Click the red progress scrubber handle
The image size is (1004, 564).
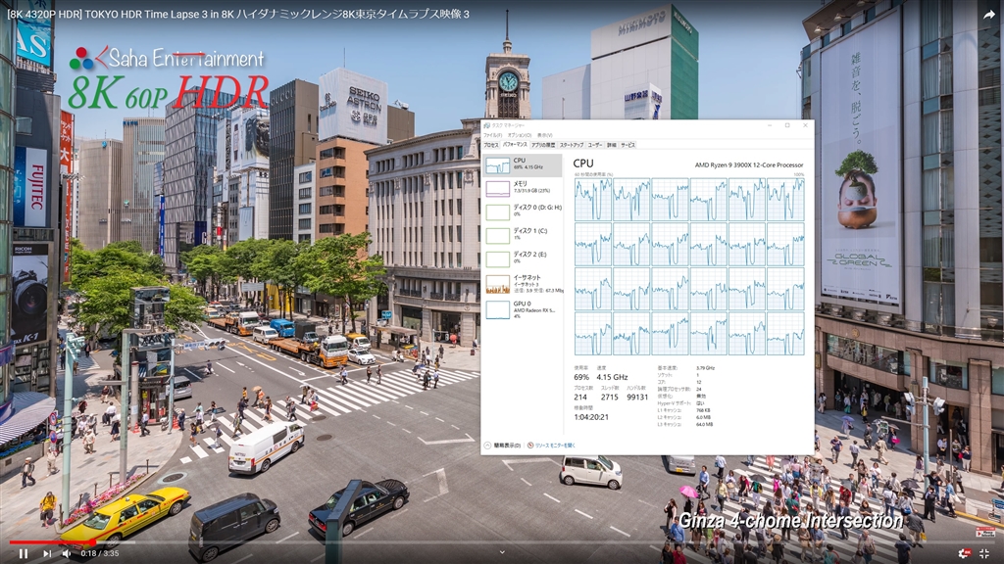[x=93, y=542]
